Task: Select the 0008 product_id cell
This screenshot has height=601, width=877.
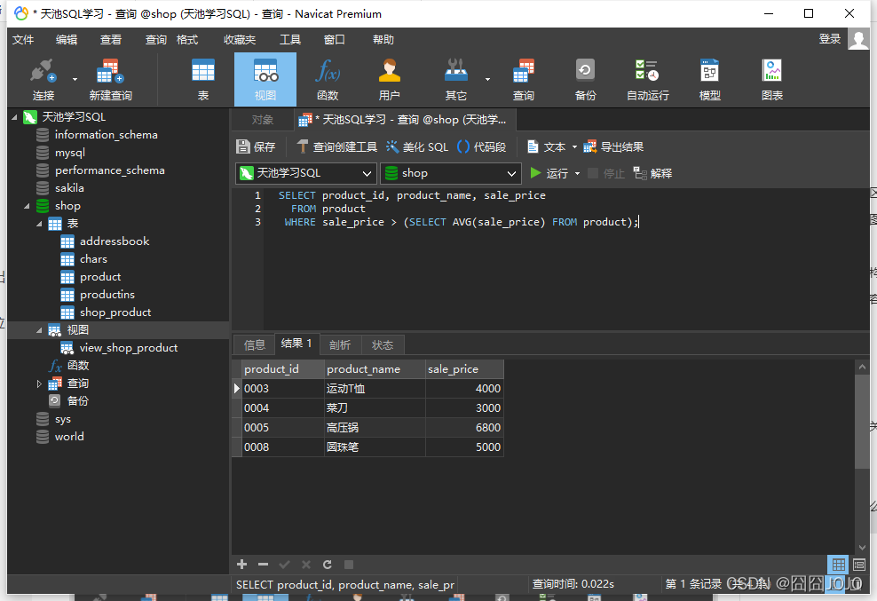Action: tap(283, 447)
